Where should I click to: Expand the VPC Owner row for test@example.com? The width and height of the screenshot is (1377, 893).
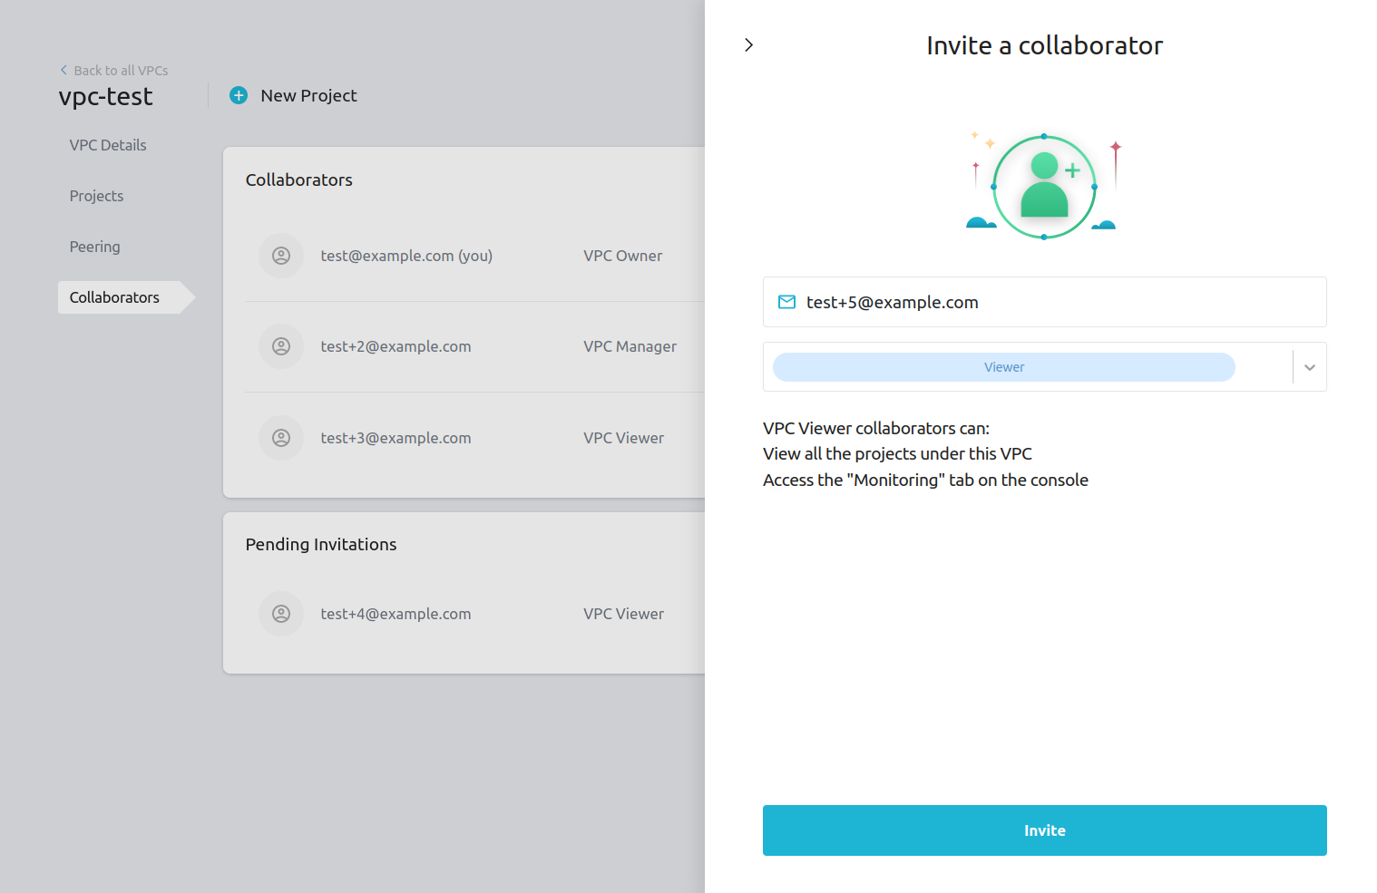point(623,256)
